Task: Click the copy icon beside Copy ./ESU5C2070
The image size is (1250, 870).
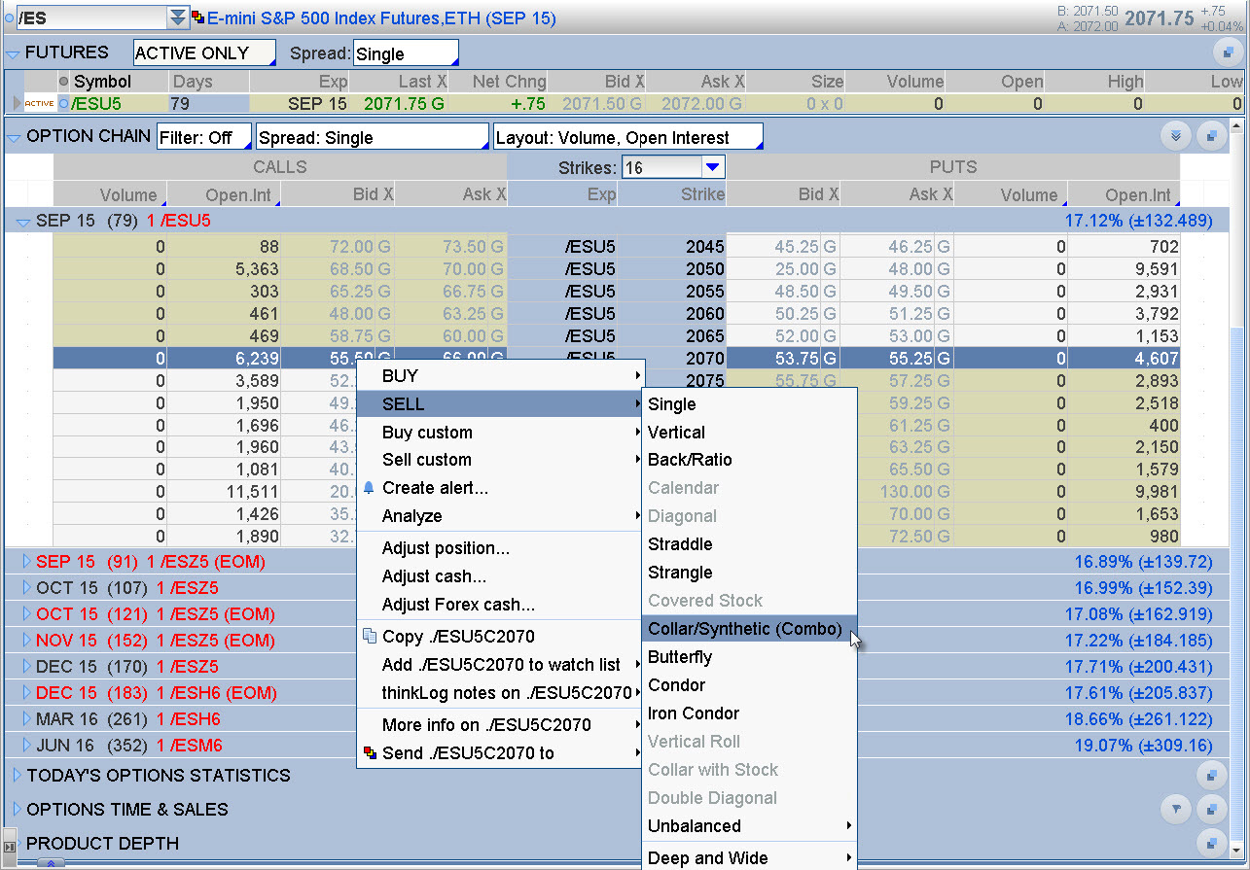Action: [x=369, y=637]
